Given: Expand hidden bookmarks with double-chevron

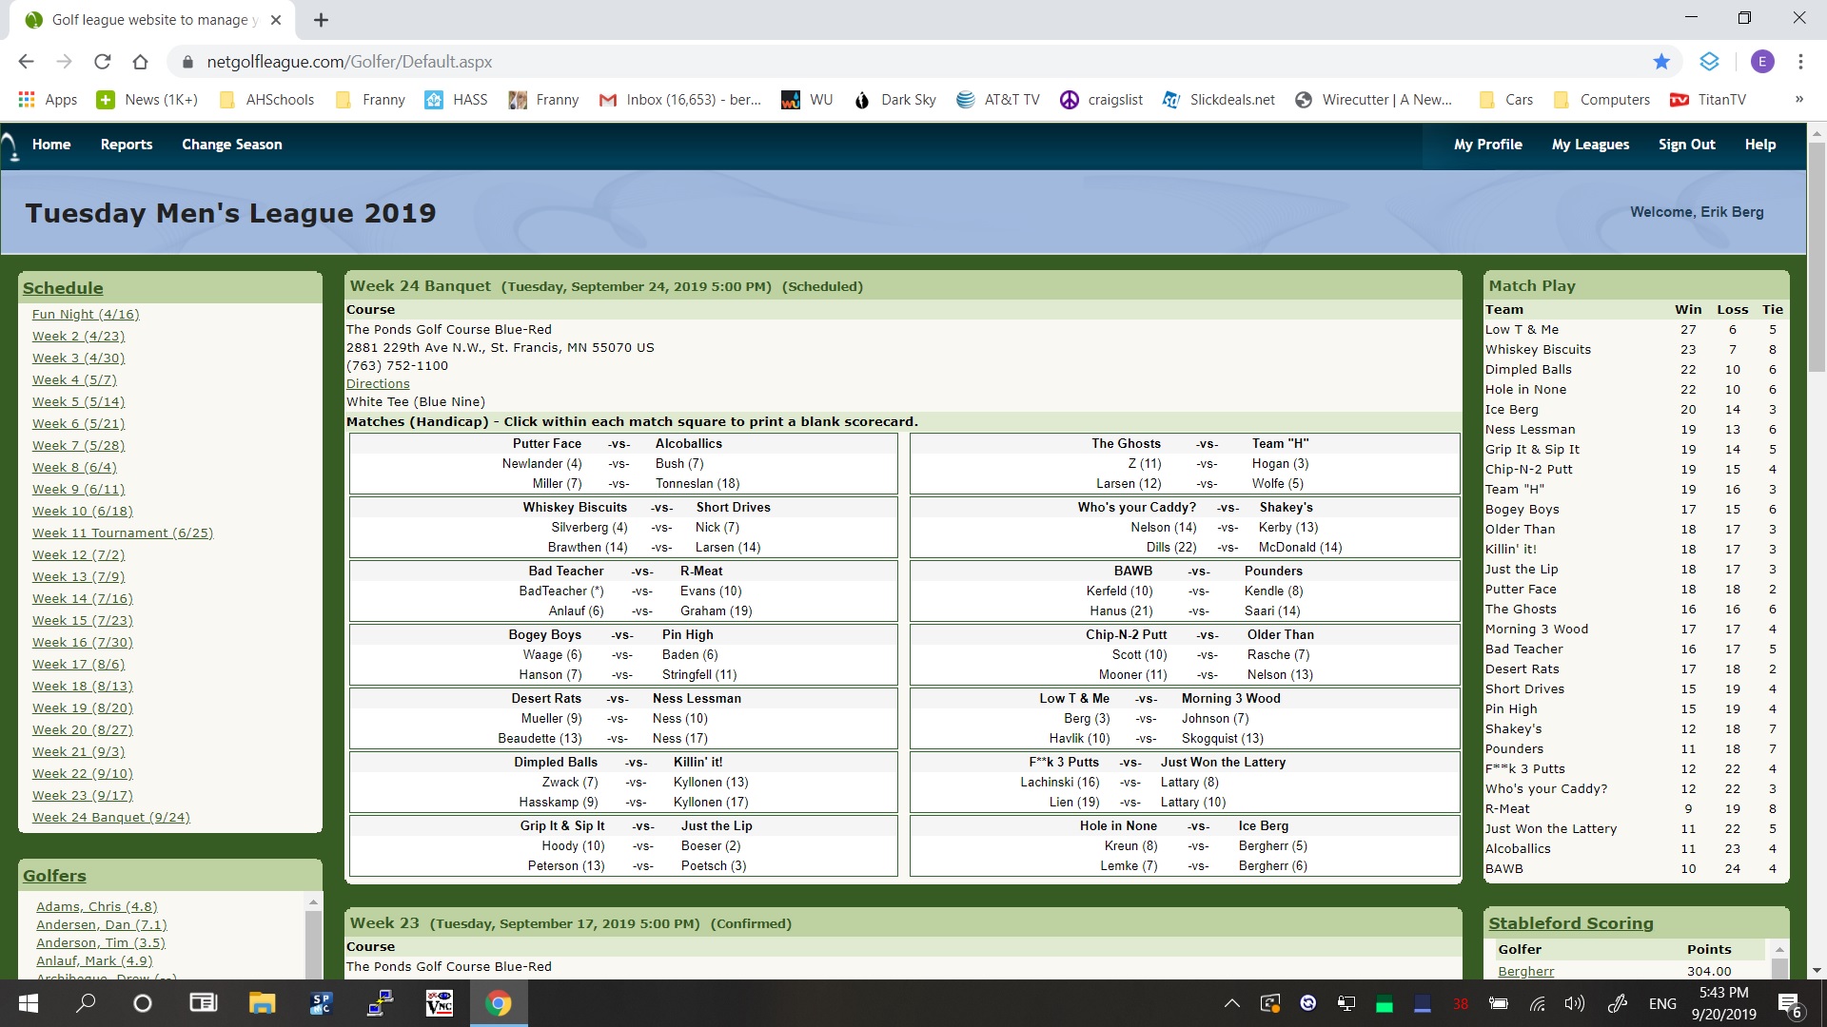Looking at the screenshot, I should point(1798,99).
